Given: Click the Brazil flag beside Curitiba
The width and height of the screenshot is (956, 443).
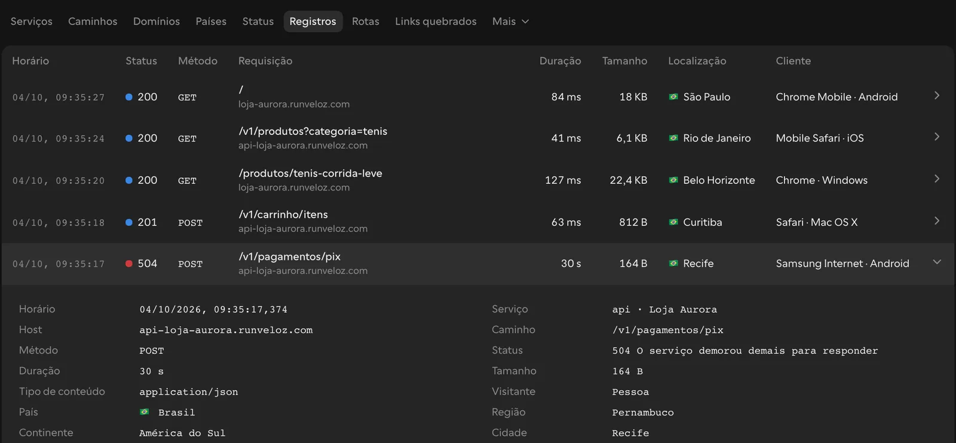Looking at the screenshot, I should (673, 222).
